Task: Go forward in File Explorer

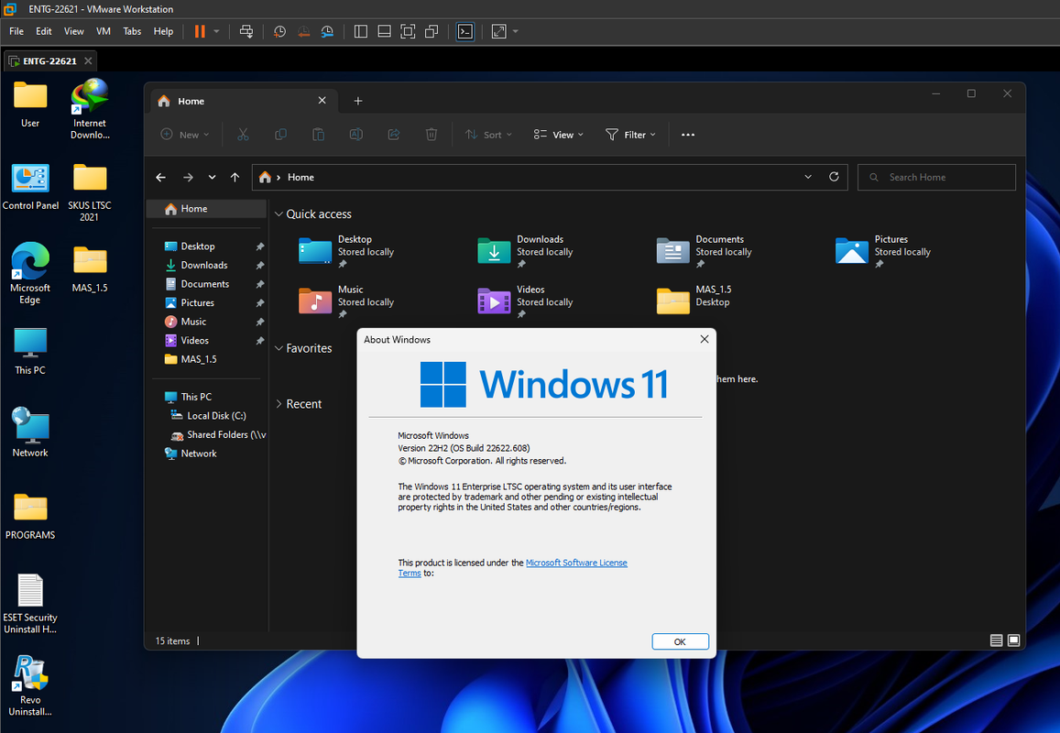Action: (x=188, y=177)
